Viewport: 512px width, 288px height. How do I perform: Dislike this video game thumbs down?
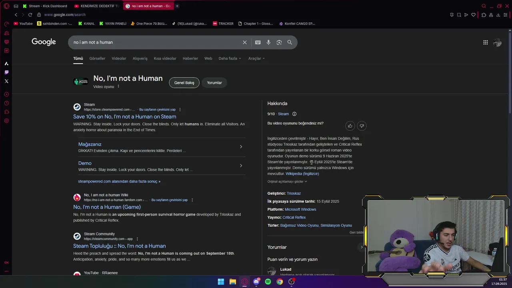pyautogui.click(x=362, y=126)
